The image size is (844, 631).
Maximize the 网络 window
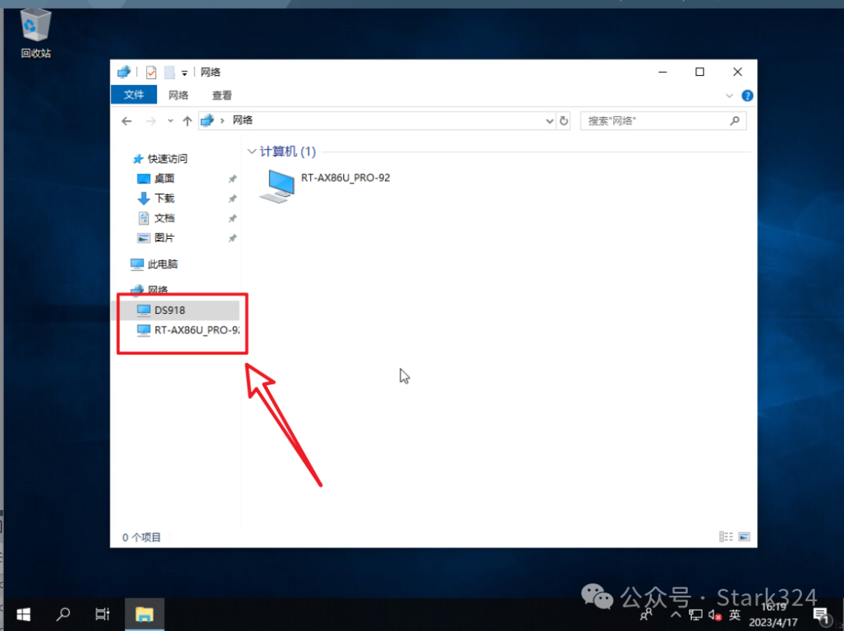[x=699, y=72]
